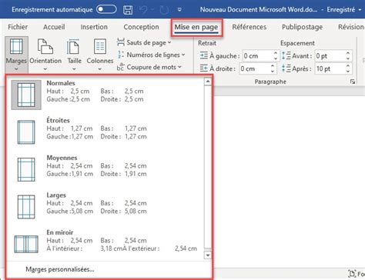Open the Colonnes menu
The image size is (365, 280).
(100, 55)
